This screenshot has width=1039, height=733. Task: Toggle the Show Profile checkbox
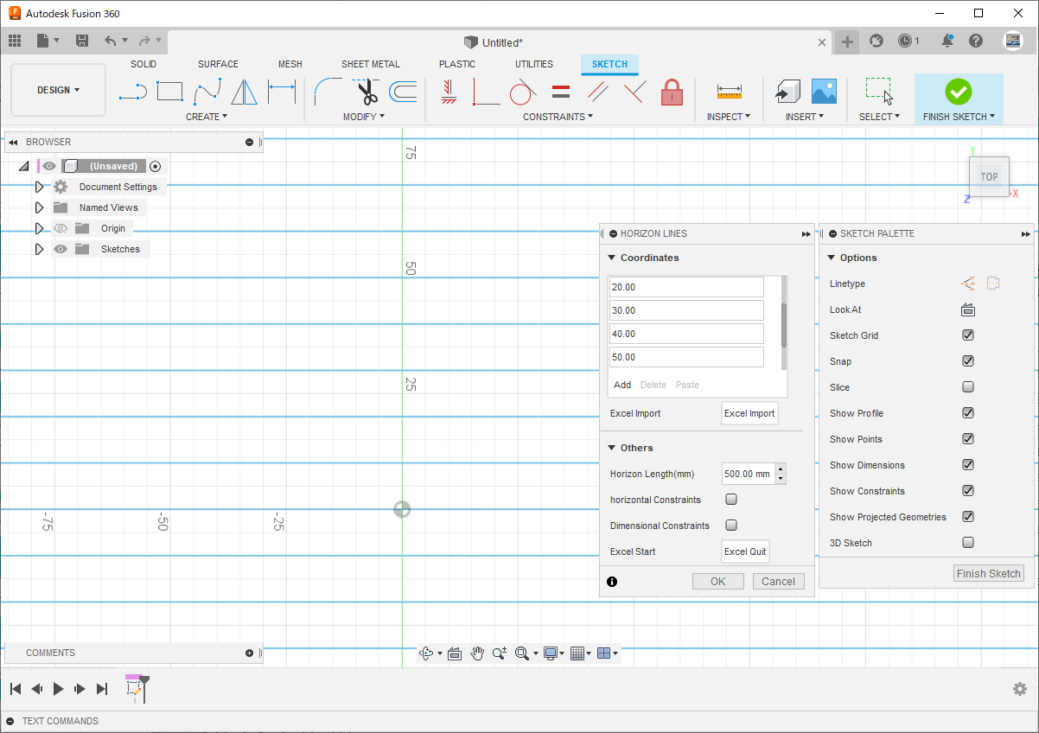968,413
